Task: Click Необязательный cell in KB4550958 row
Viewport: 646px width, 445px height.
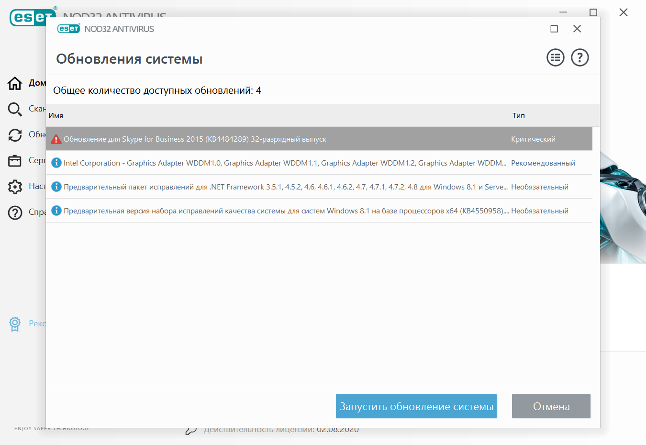Action: 540,211
